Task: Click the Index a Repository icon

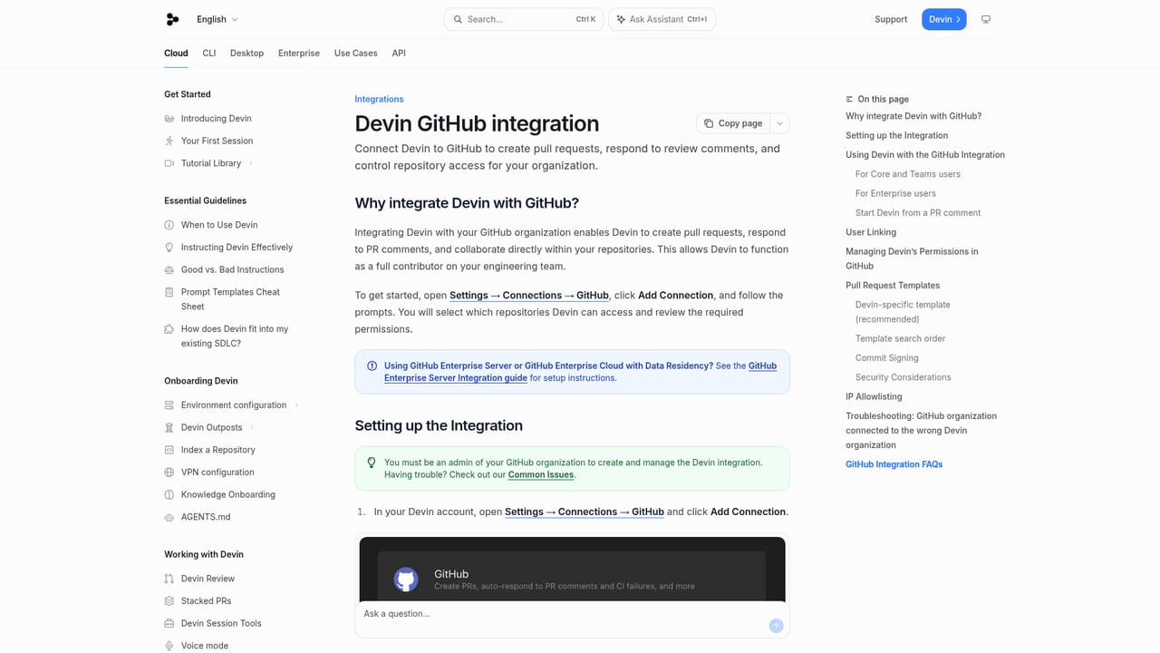Action: tap(169, 450)
